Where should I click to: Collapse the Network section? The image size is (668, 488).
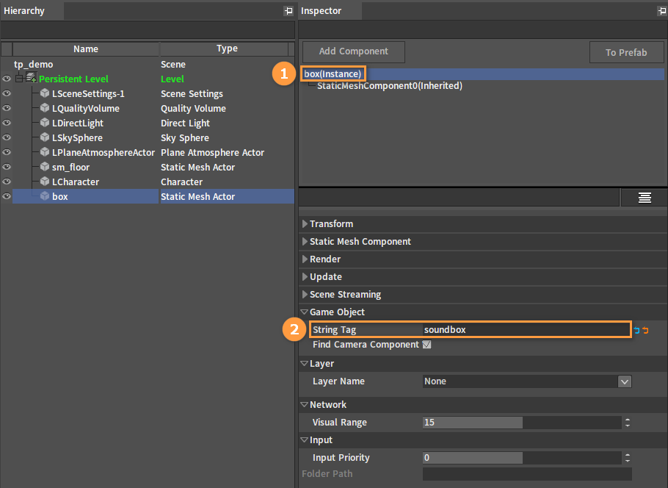click(x=304, y=404)
